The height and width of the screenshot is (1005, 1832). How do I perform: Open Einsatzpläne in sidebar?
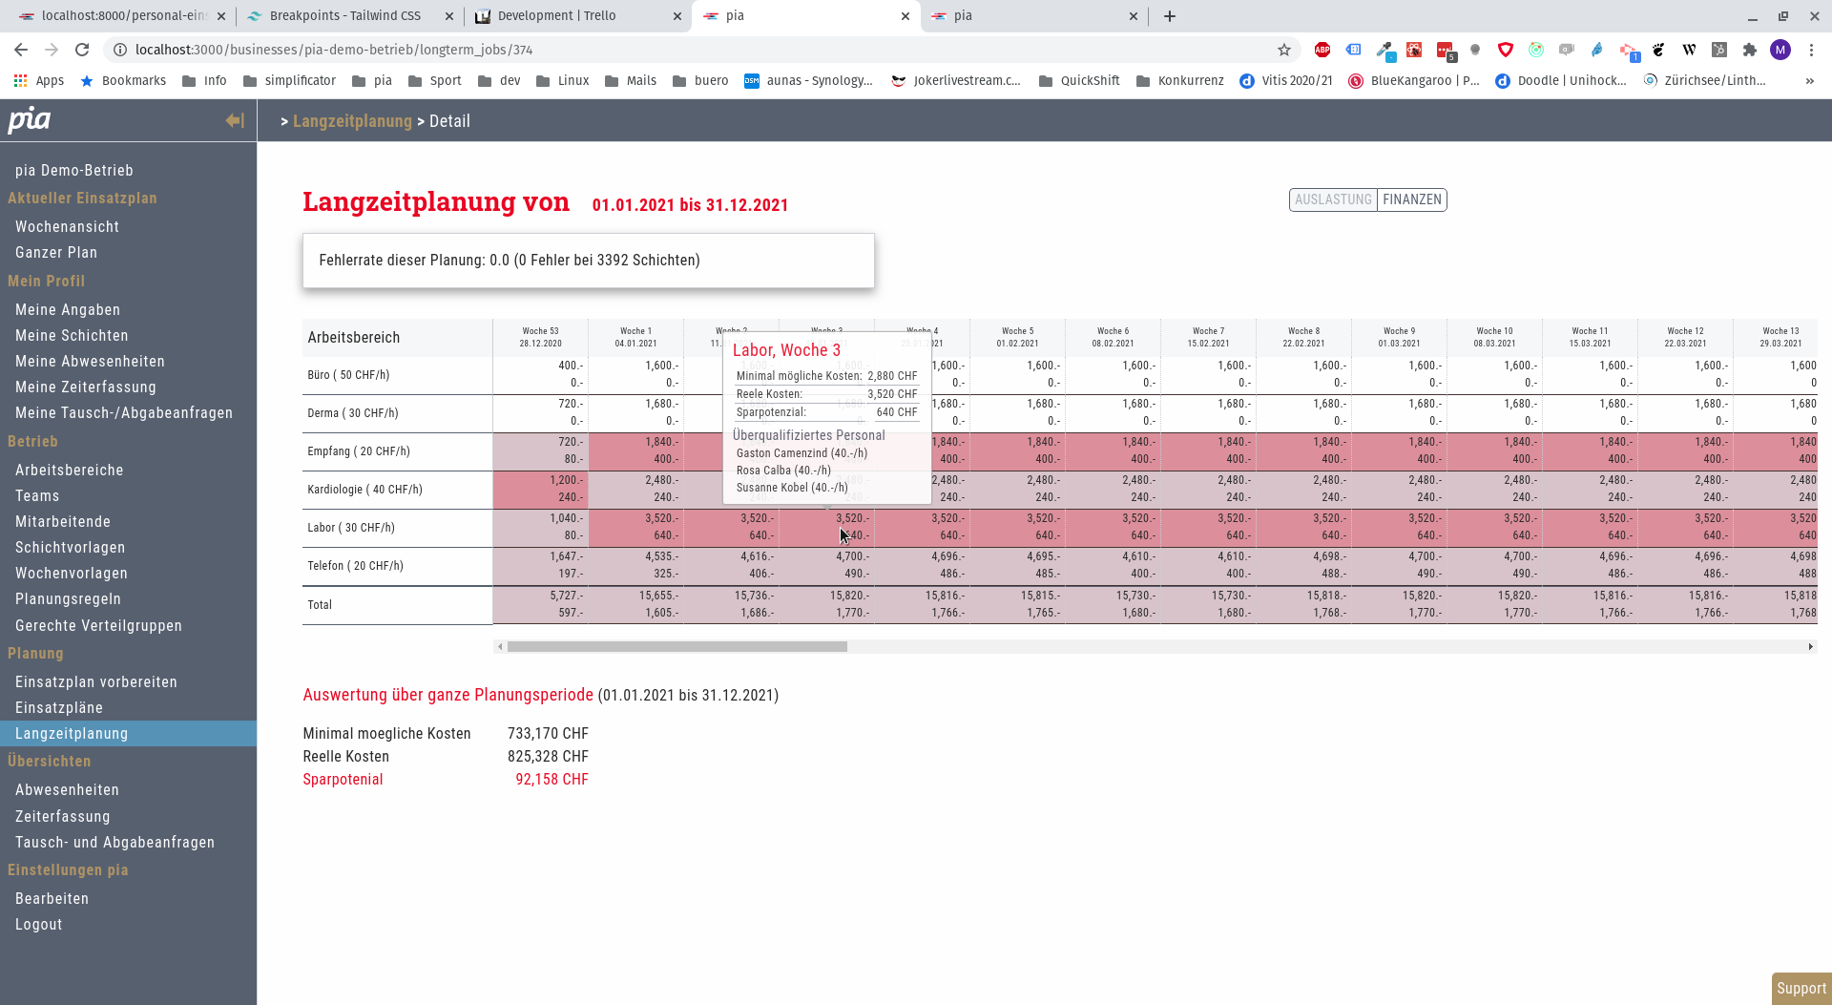(x=59, y=708)
